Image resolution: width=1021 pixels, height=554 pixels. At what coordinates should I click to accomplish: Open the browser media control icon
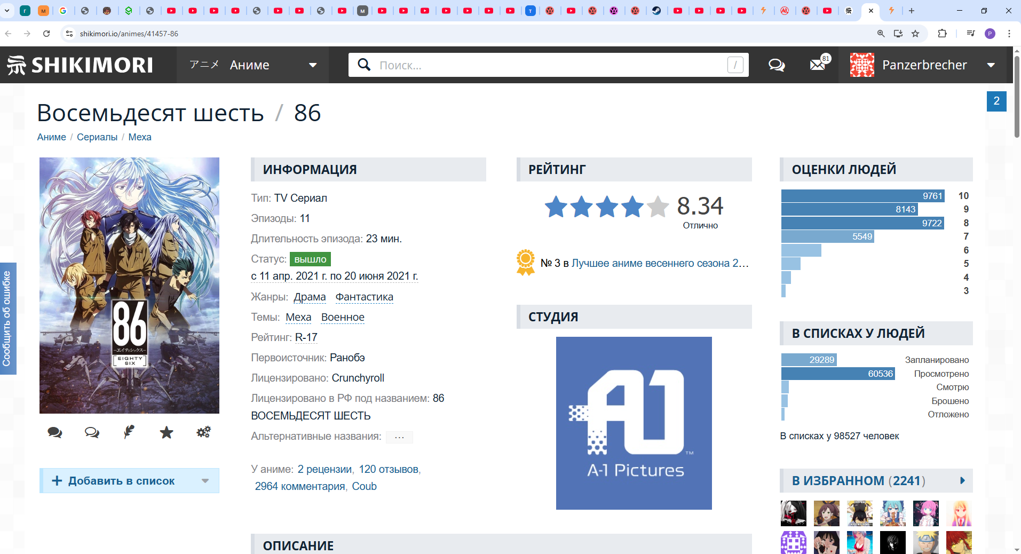click(971, 34)
